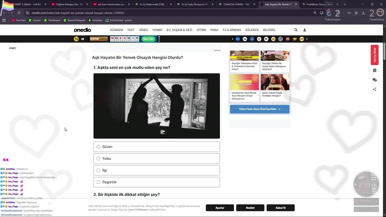This screenshot has width=386, height=217.
Task: Open the TEST menu
Action: pos(131,30)
